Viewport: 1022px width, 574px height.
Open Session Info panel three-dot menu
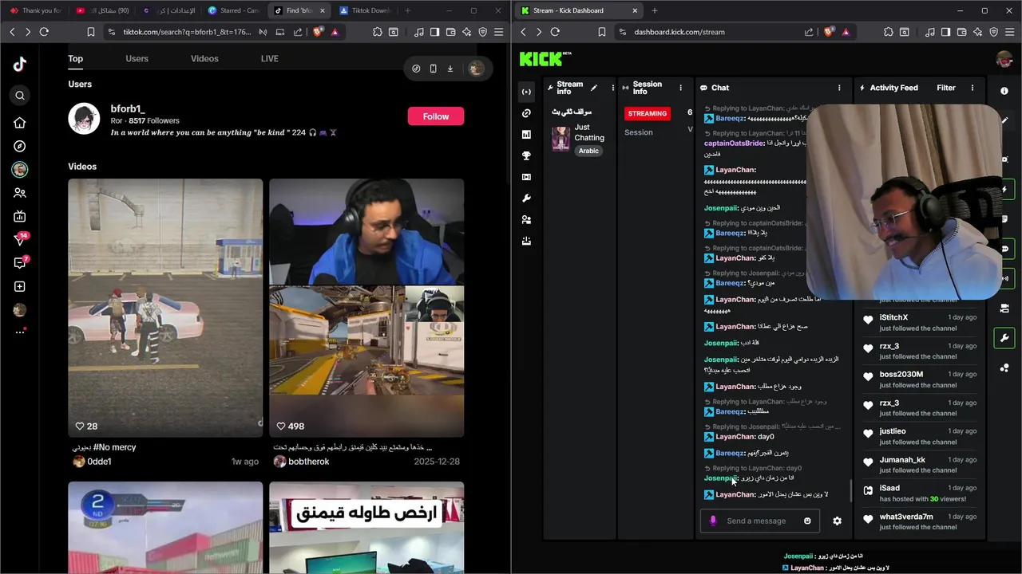pos(680,88)
